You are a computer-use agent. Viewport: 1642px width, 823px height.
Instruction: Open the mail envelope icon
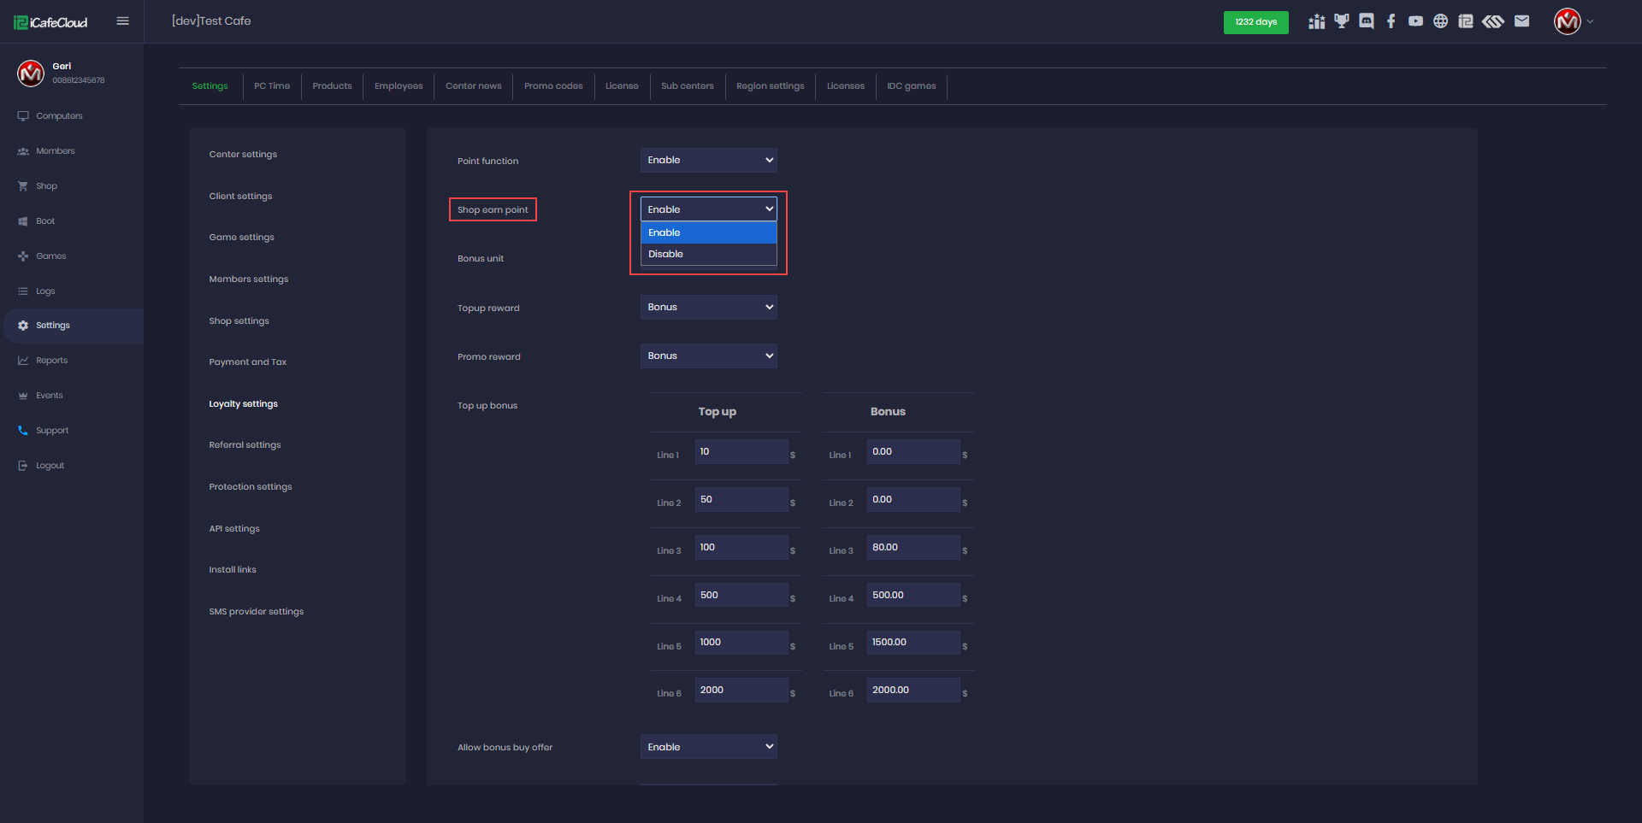pos(1521,21)
